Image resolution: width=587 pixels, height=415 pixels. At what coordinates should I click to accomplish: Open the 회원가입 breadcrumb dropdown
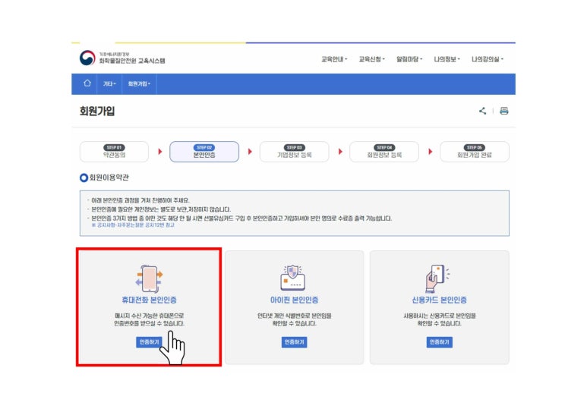pyautogui.click(x=139, y=83)
